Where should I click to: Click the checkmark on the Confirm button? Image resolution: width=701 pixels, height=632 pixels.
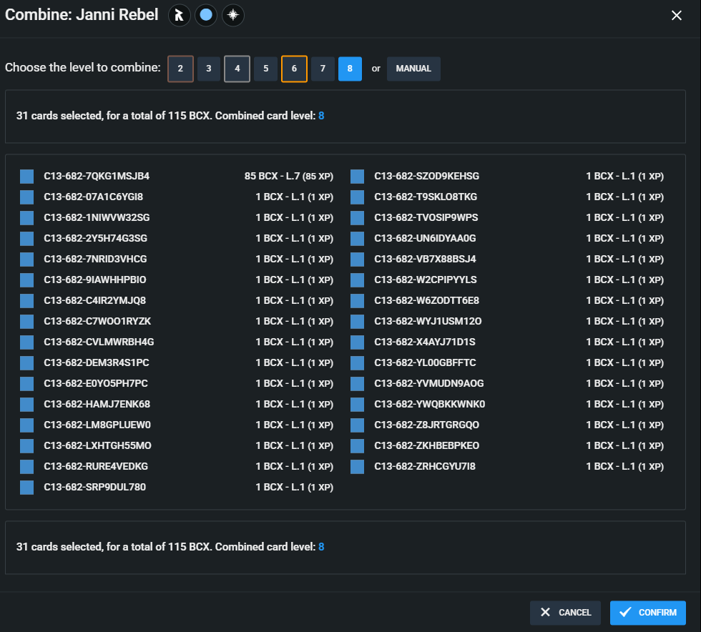click(x=625, y=613)
